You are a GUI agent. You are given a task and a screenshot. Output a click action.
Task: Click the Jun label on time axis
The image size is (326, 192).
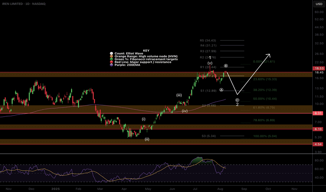pyautogui.click(x=172, y=189)
